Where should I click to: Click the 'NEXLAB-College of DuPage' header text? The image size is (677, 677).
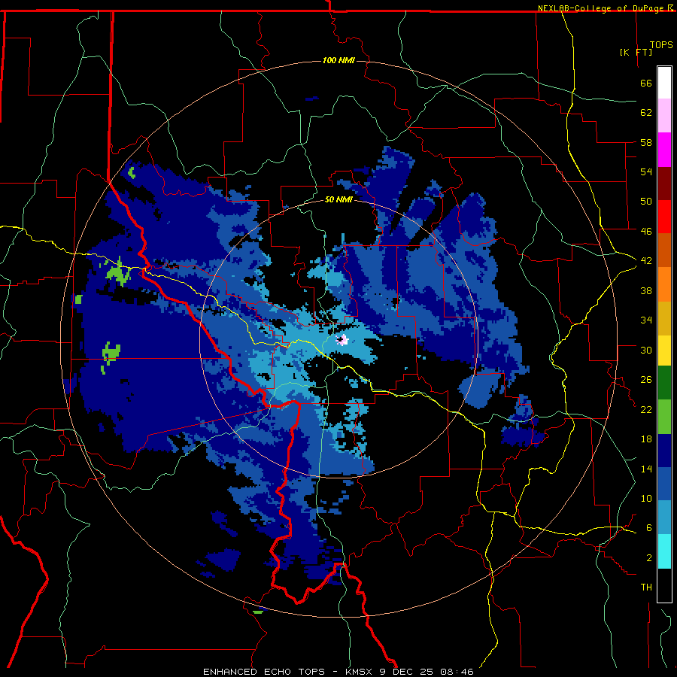click(x=602, y=8)
